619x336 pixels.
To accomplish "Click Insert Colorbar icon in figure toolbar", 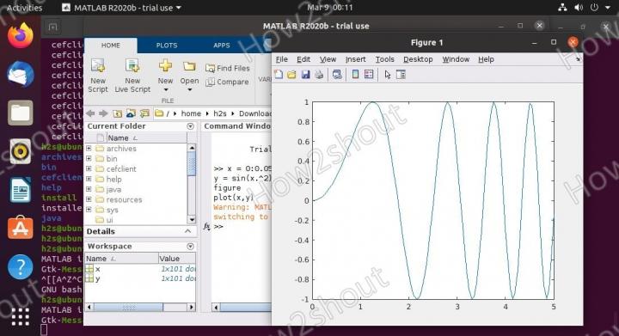I will tap(355, 75).
